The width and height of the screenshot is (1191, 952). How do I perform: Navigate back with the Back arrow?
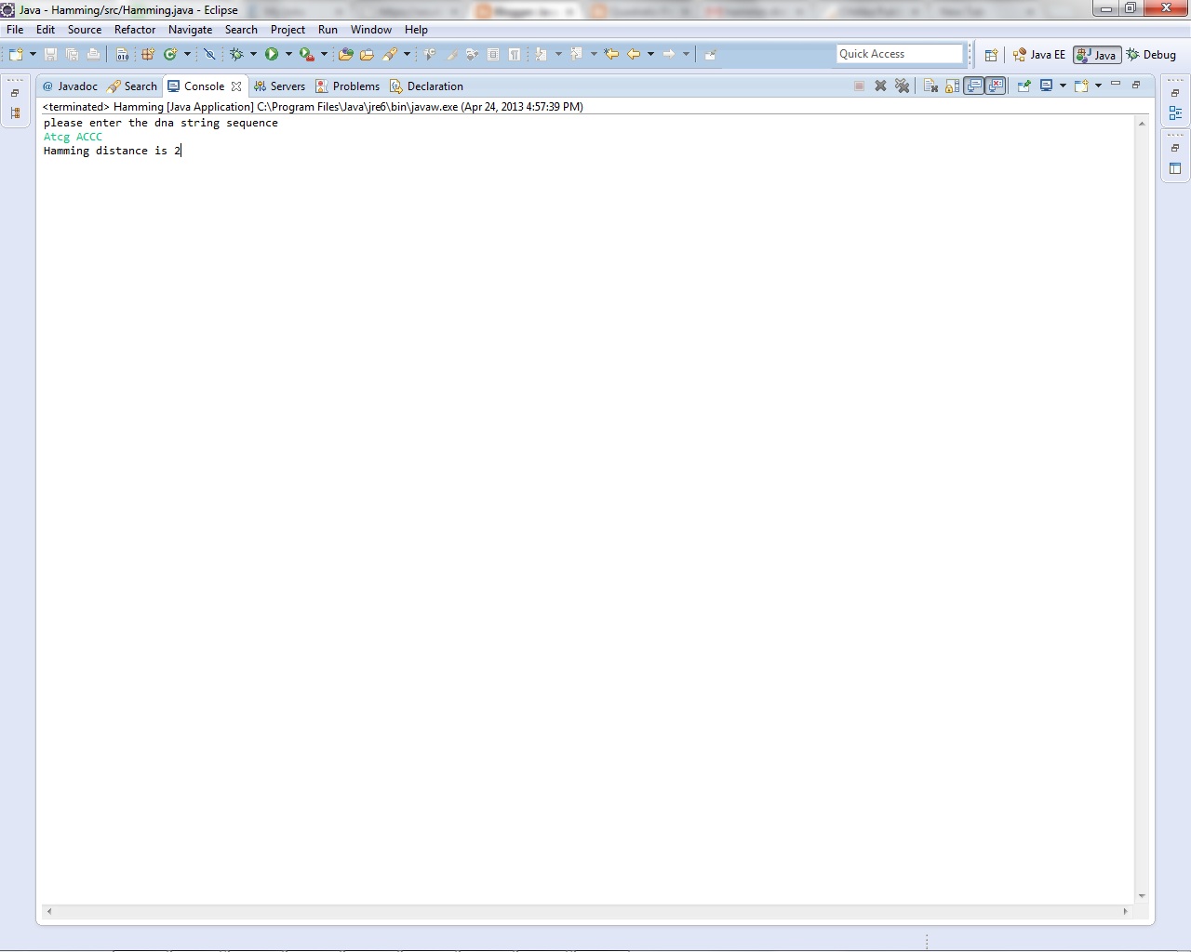tap(633, 54)
